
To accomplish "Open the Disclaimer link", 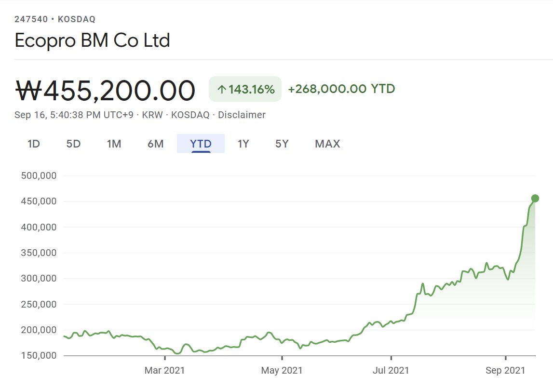I will (242, 115).
